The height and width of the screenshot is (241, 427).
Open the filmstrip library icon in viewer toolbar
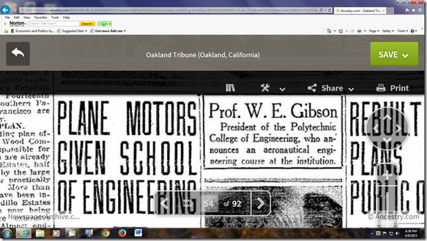click(230, 88)
